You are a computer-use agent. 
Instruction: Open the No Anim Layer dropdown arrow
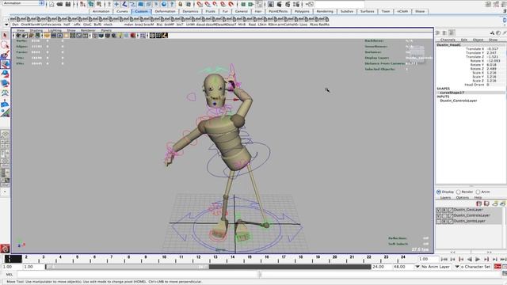pyautogui.click(x=417, y=267)
